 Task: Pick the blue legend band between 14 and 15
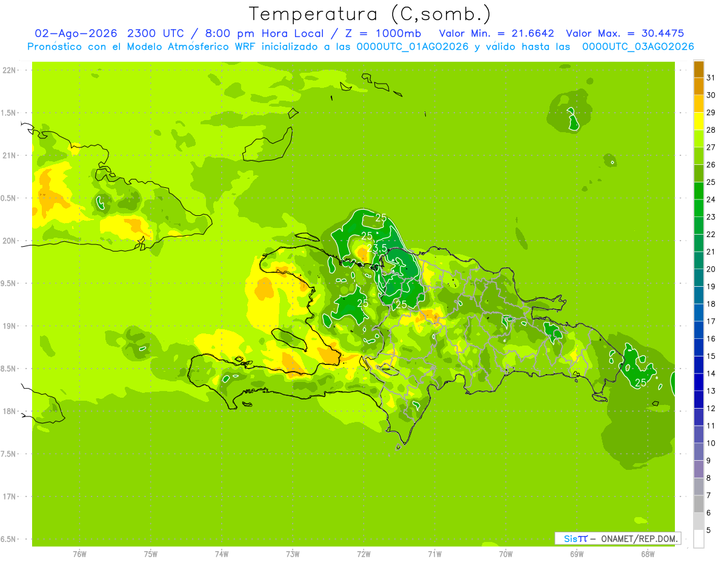[x=699, y=364]
